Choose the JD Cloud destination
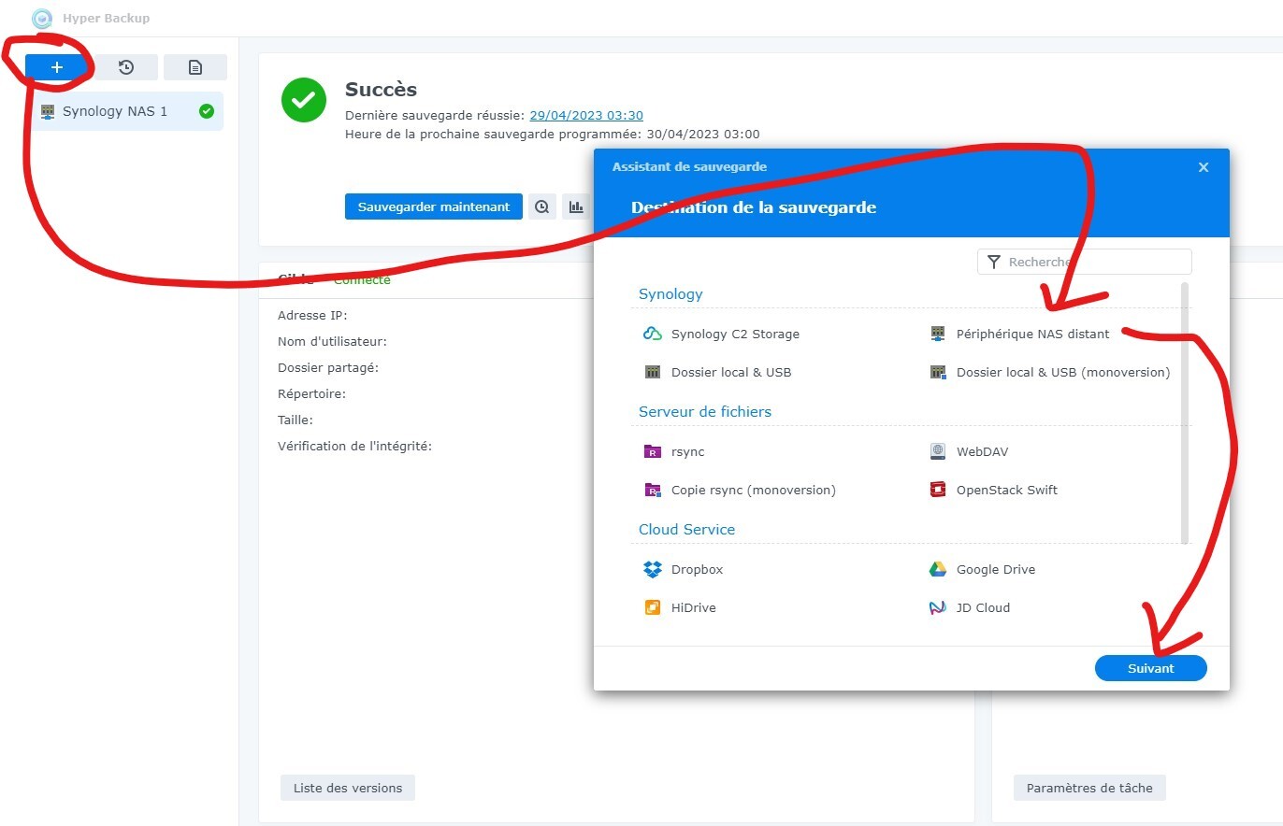The image size is (1283, 826). (x=970, y=607)
